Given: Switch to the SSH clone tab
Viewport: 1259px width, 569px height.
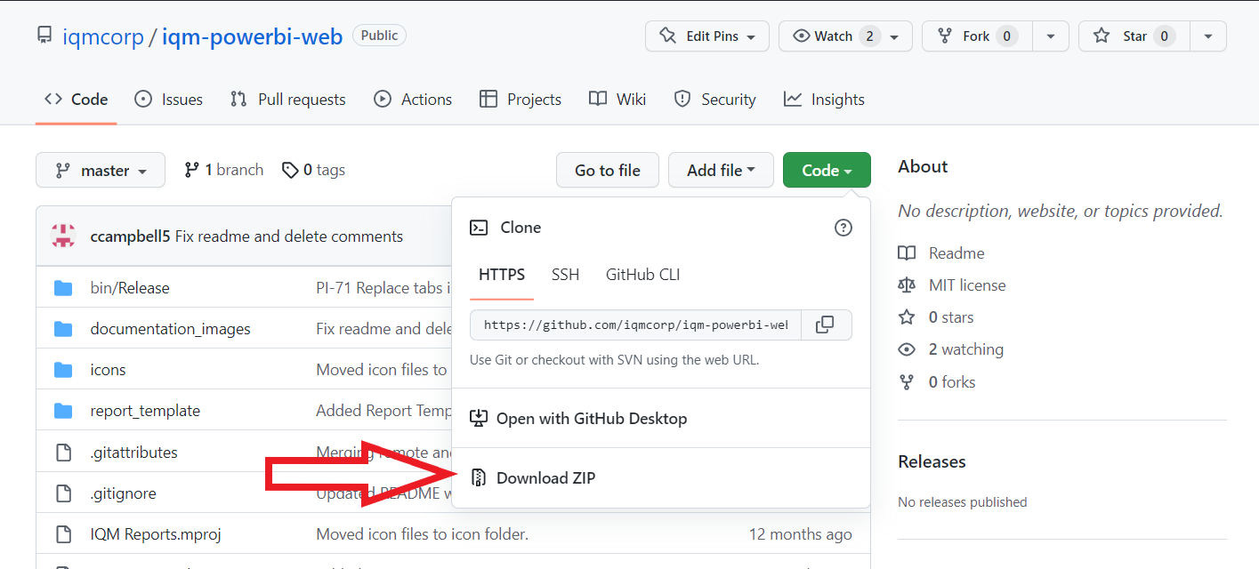Looking at the screenshot, I should point(565,275).
